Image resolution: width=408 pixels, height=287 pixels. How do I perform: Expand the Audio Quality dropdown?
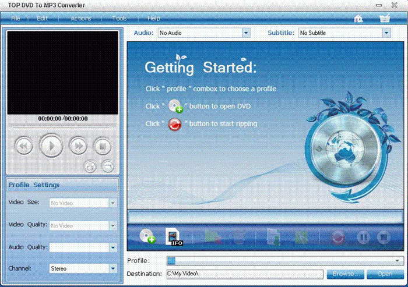coord(113,247)
